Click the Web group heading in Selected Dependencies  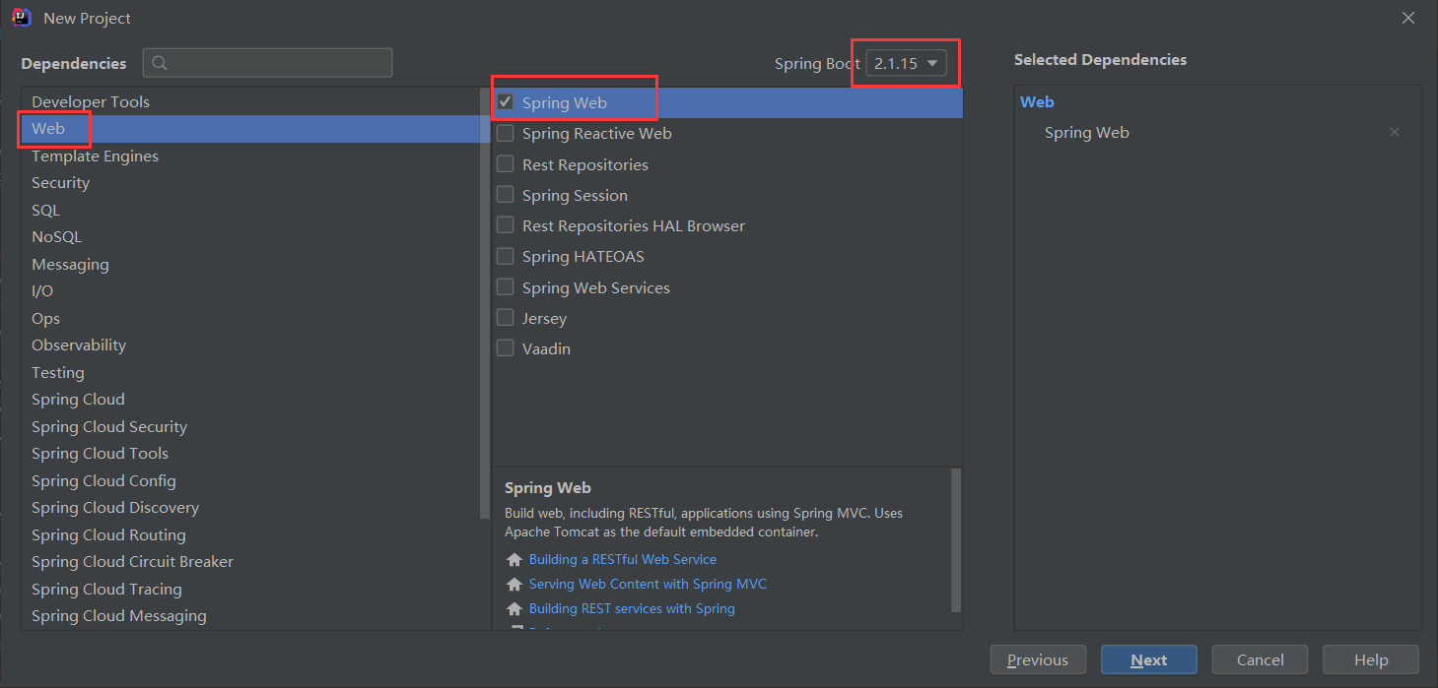pyautogui.click(x=1037, y=101)
